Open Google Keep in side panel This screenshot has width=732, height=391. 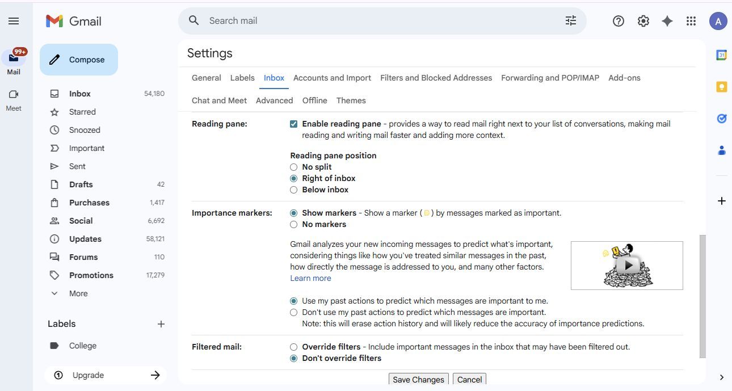point(721,87)
